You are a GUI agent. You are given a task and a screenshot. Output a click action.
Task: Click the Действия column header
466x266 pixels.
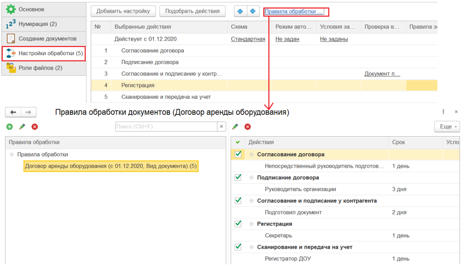(317, 142)
